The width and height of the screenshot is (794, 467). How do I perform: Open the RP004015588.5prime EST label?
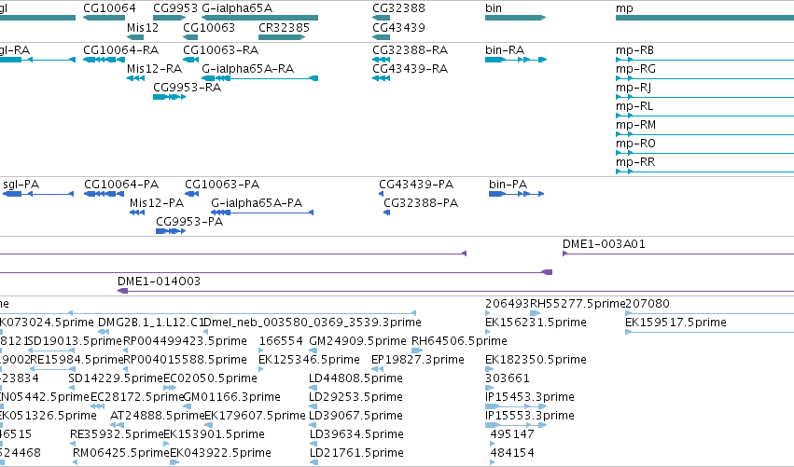click(x=185, y=360)
